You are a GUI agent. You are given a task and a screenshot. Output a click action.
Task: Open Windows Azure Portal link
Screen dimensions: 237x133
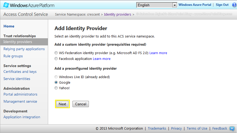(x=195, y=5)
